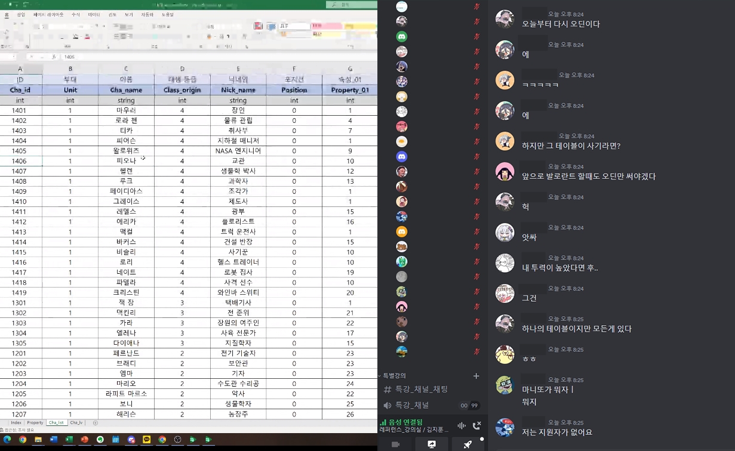Select the cell containing 마우러
Screen dimensions: 735x451
tap(126, 110)
